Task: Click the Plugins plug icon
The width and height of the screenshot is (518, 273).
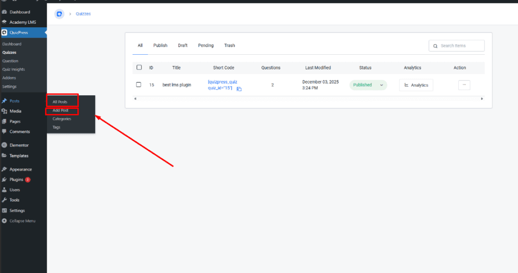Action: click(4, 179)
